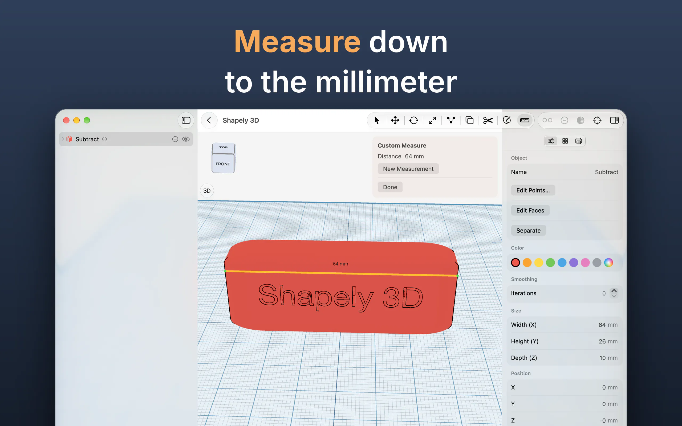Go back with the chevron button

[x=209, y=120]
